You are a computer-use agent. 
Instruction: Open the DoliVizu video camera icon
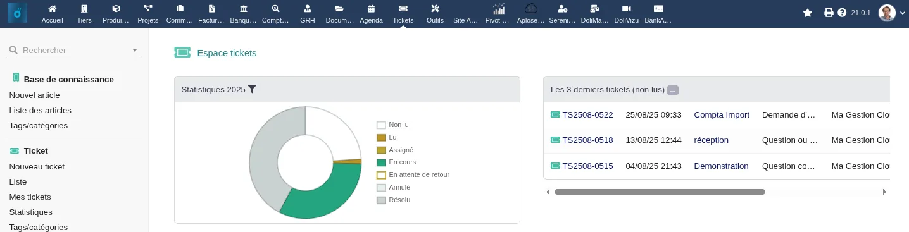click(627, 9)
